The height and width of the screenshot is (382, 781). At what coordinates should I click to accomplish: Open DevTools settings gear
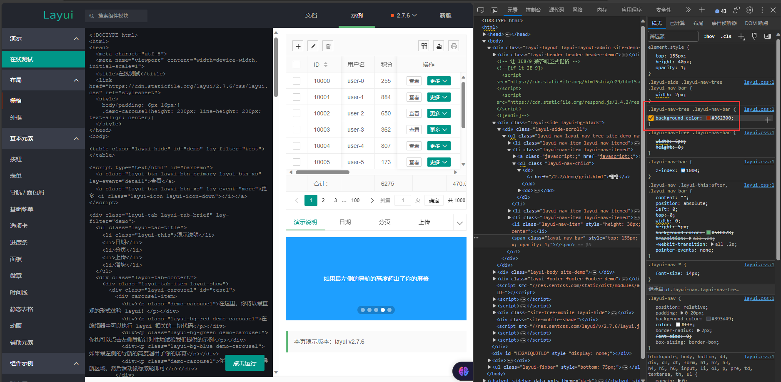click(750, 10)
